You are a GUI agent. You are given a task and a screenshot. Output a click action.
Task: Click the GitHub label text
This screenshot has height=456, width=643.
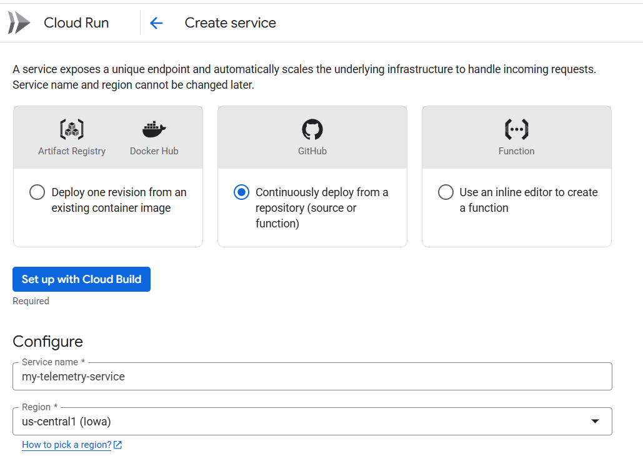[x=312, y=151]
